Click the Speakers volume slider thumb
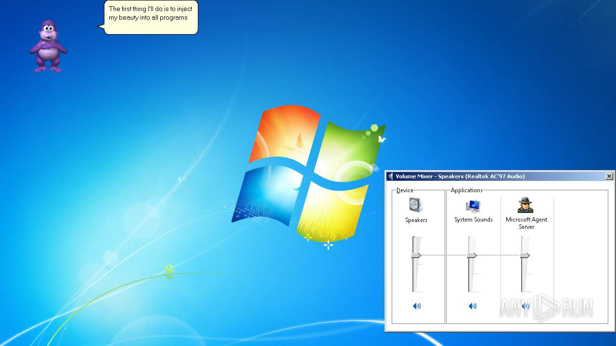Viewport: 616px width, 346px height. tap(416, 256)
